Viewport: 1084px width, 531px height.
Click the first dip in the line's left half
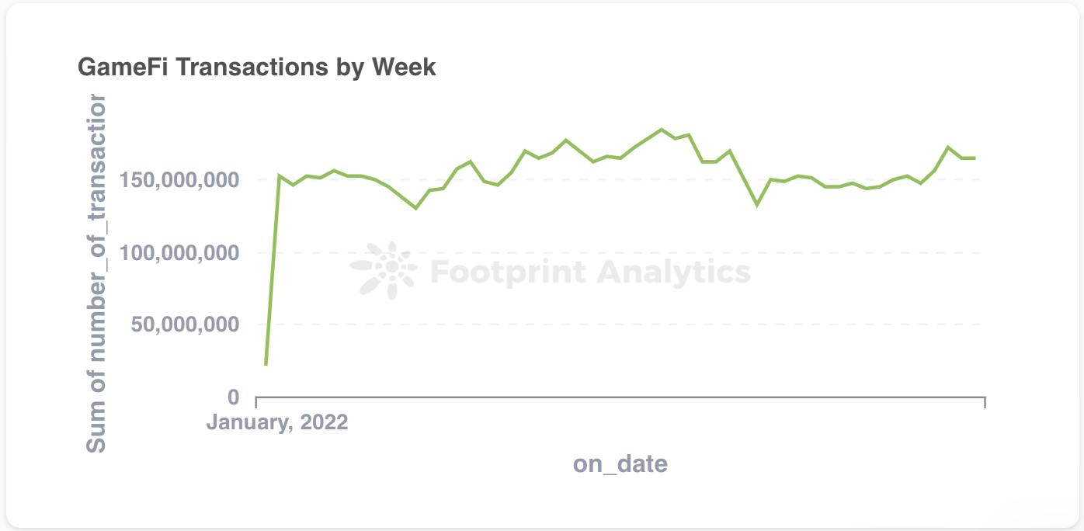pyautogui.click(x=416, y=208)
